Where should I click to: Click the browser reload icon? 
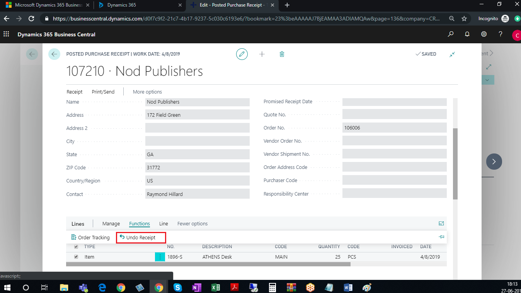click(31, 19)
